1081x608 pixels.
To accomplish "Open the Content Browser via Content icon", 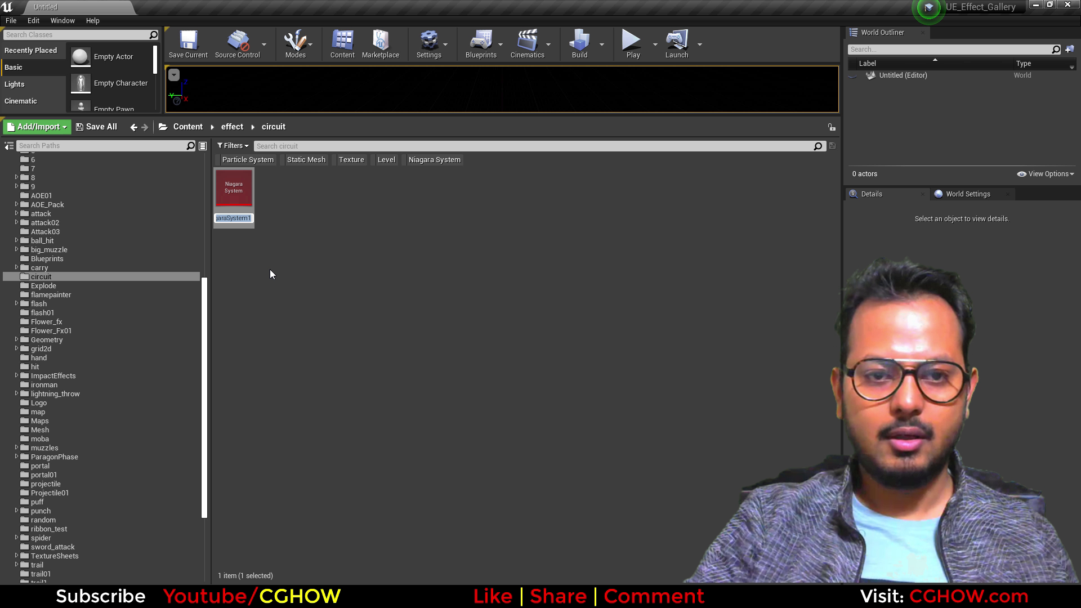I will [342, 44].
